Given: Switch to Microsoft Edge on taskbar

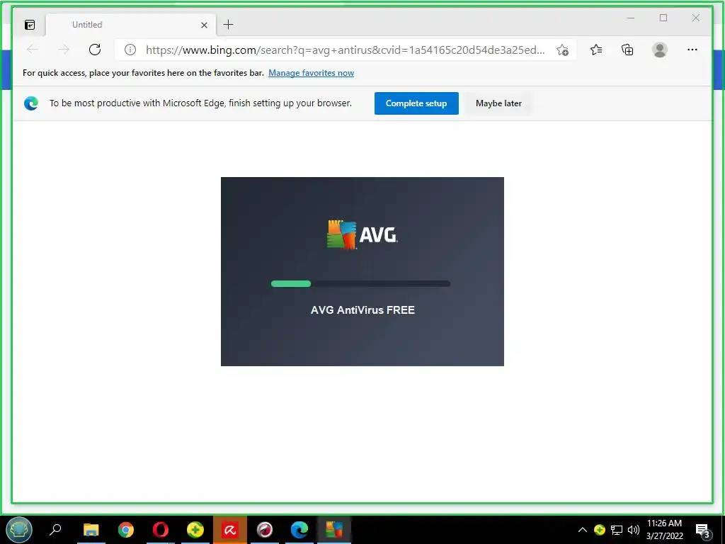Looking at the screenshot, I should [299, 529].
